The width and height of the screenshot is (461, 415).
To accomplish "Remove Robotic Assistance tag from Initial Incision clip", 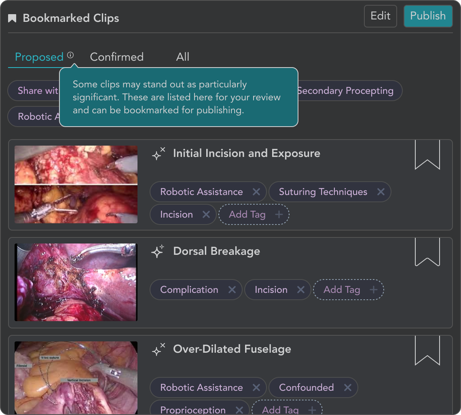I will click(256, 192).
